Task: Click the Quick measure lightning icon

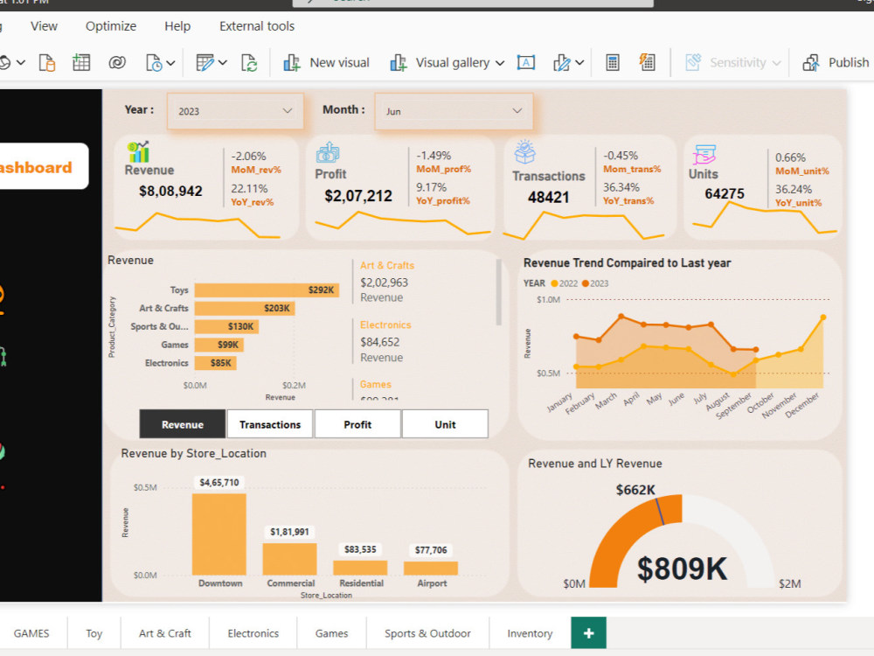Action: pos(647,62)
